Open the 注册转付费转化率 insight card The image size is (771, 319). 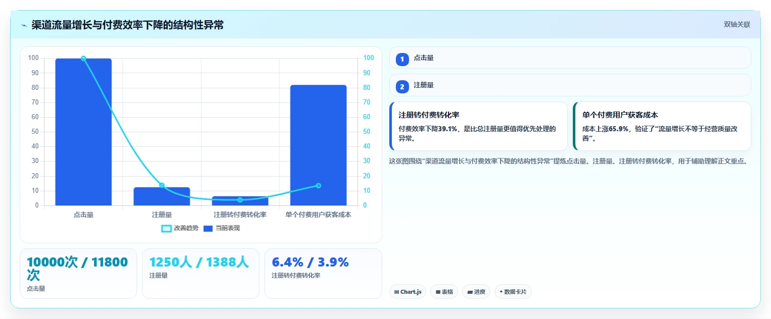(478, 126)
